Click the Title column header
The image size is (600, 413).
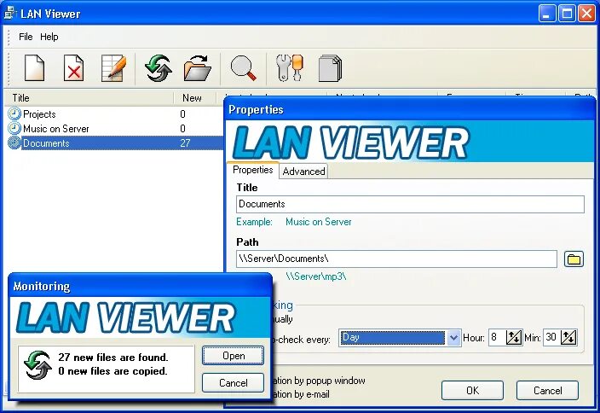pos(90,98)
